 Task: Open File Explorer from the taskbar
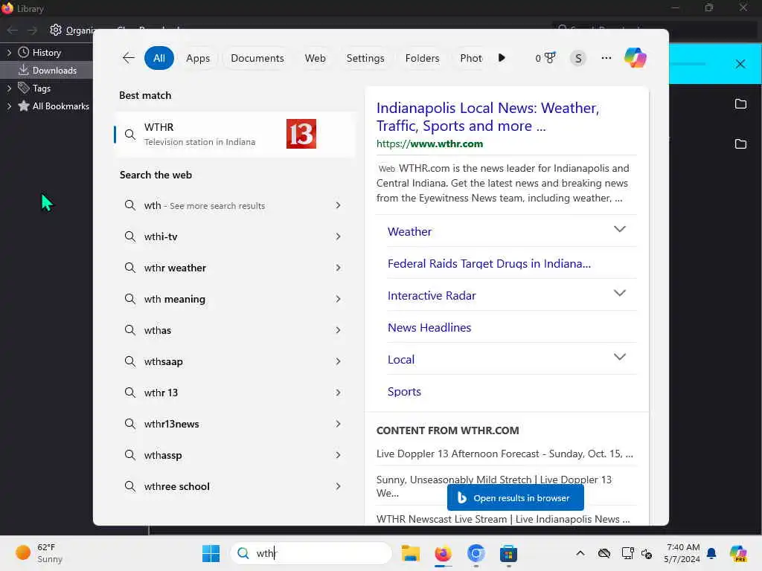410,553
